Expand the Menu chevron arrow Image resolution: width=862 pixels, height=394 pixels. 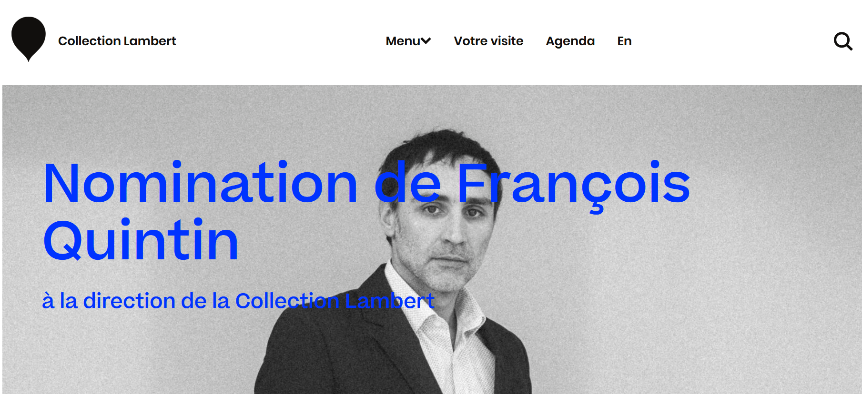click(426, 41)
